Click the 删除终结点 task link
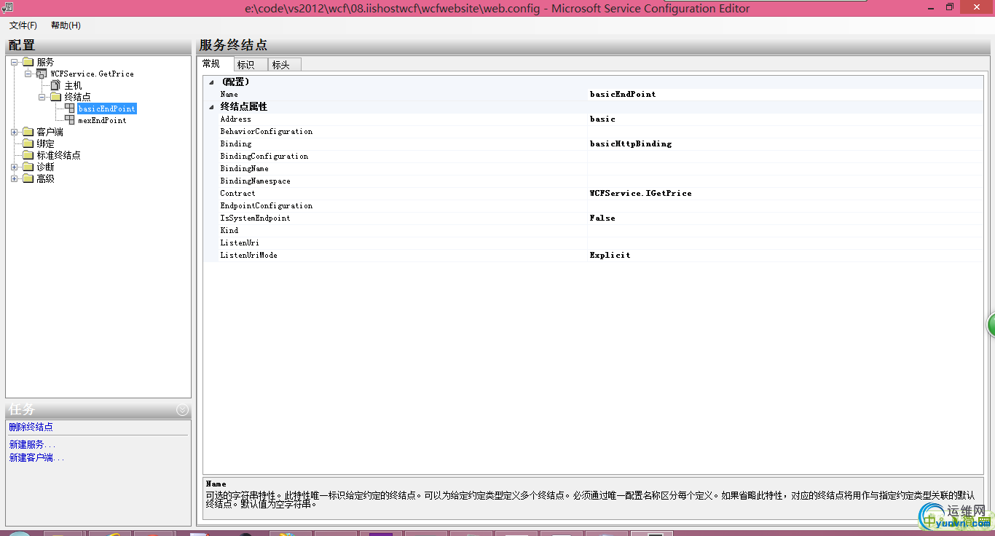Viewport: 995px width, 536px height. pyautogui.click(x=31, y=427)
